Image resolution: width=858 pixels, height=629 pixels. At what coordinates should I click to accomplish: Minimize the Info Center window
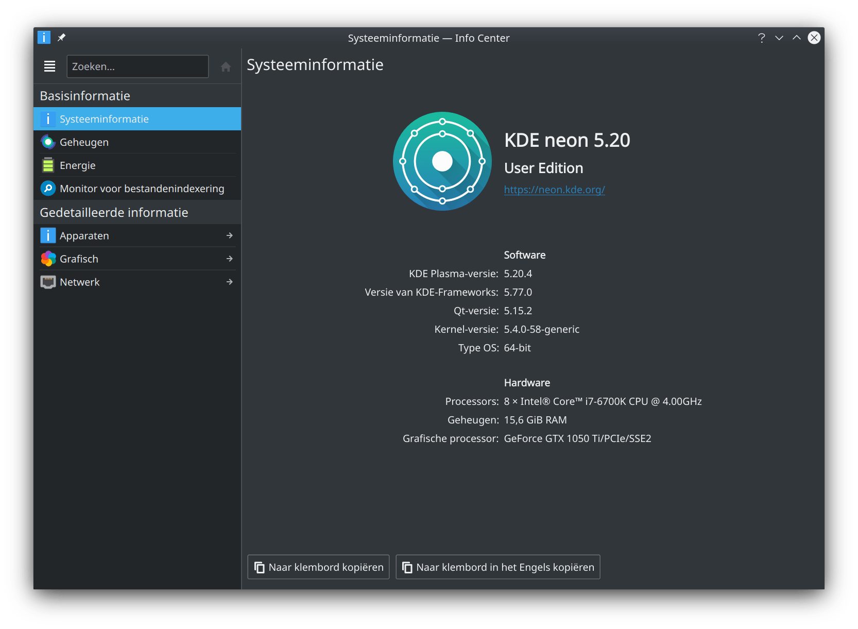coord(779,38)
